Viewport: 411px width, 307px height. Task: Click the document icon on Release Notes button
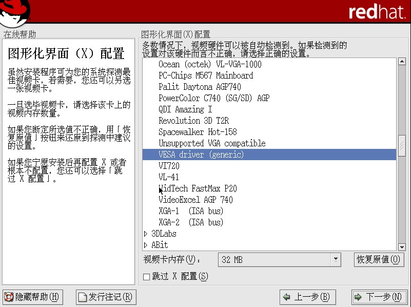pyautogui.click(x=82, y=297)
